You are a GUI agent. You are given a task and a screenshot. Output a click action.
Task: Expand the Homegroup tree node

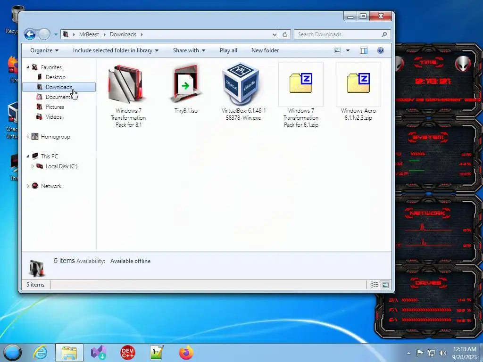click(x=28, y=136)
